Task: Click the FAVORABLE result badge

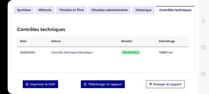Action: tap(131, 52)
